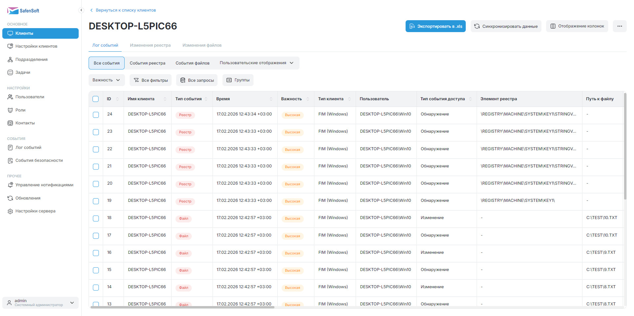634x316 pixels.
Task: Click the SafenSoft logo
Action: point(23,11)
